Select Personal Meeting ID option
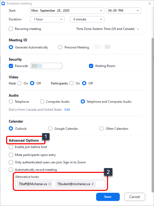 tap(60, 47)
